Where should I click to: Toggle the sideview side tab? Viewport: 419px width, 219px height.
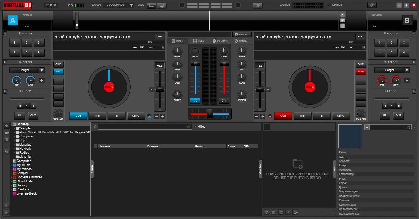[x=261, y=169]
